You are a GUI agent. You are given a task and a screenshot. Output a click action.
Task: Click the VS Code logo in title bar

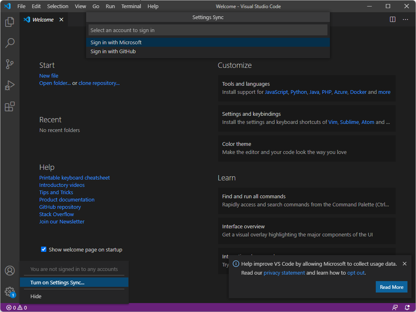click(7, 6)
